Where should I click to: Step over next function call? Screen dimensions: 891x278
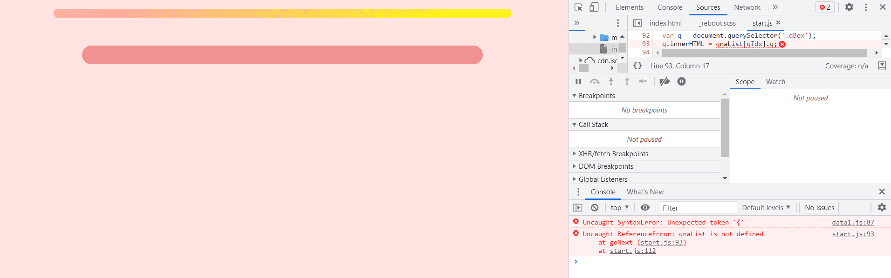click(595, 81)
